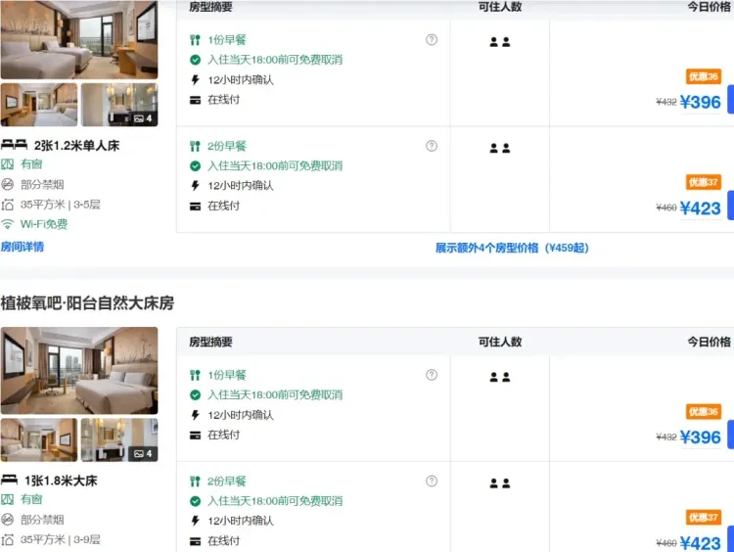
Task: Click the 植被氧吧·阳台自然大床房 room title
Action: 87,302
